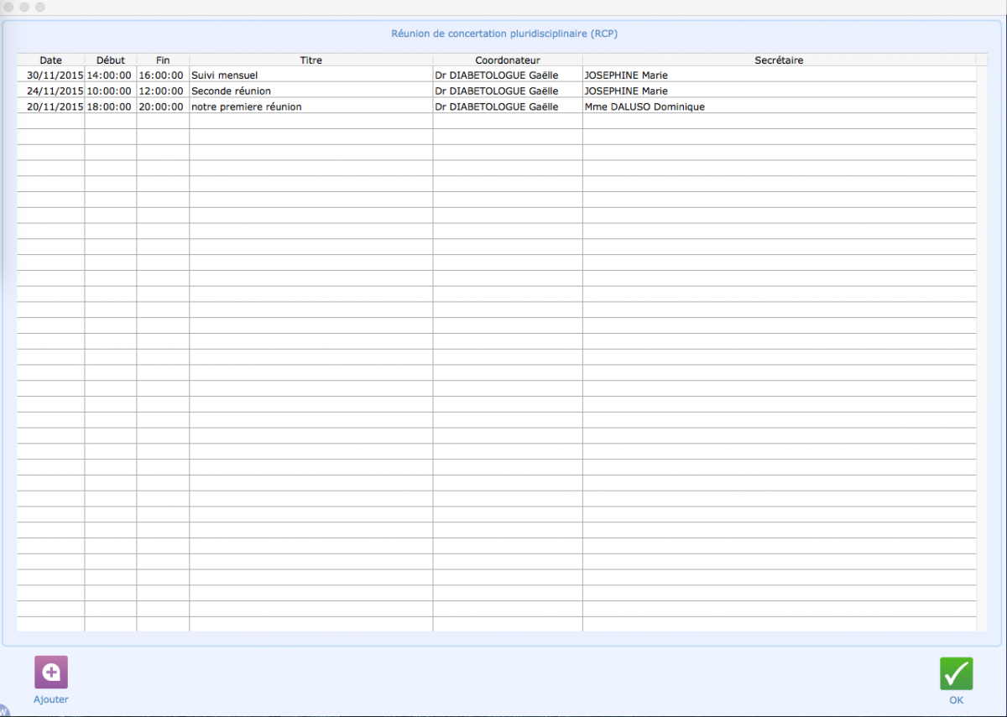
Task: Click JOSEPHINE Marie in Seconde réunion row
Action: click(x=780, y=91)
